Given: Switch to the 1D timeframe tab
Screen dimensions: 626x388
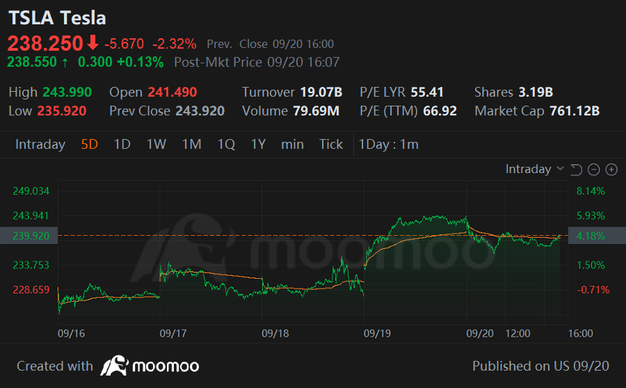Looking at the screenshot, I should pos(122,144).
